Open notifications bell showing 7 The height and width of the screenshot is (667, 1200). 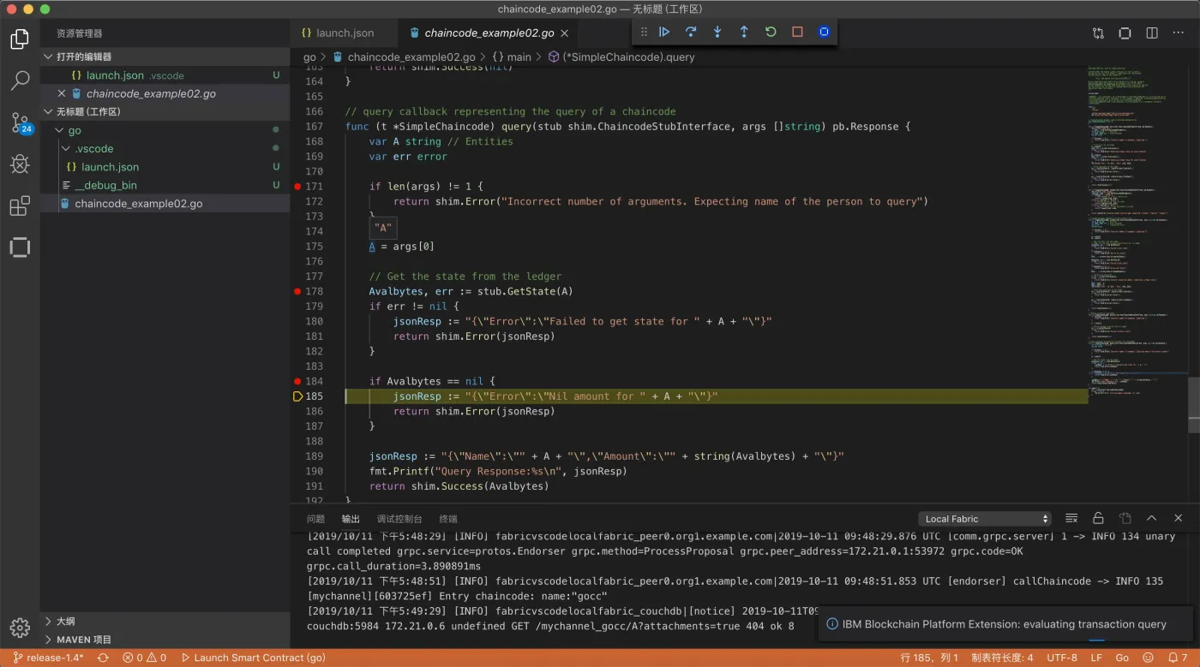pos(1176,658)
